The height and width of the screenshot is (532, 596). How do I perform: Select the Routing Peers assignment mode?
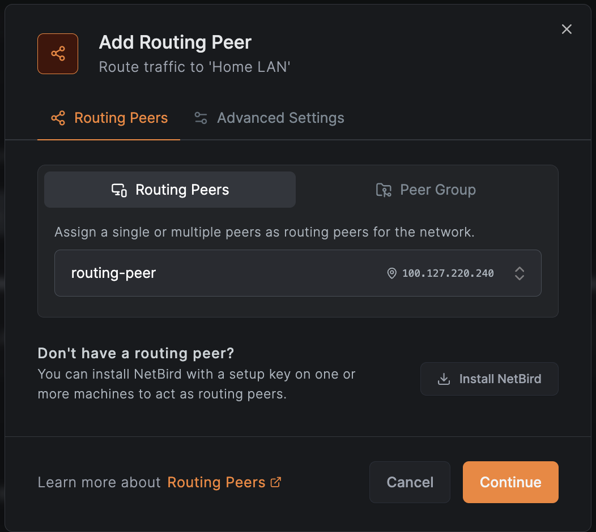[169, 190]
